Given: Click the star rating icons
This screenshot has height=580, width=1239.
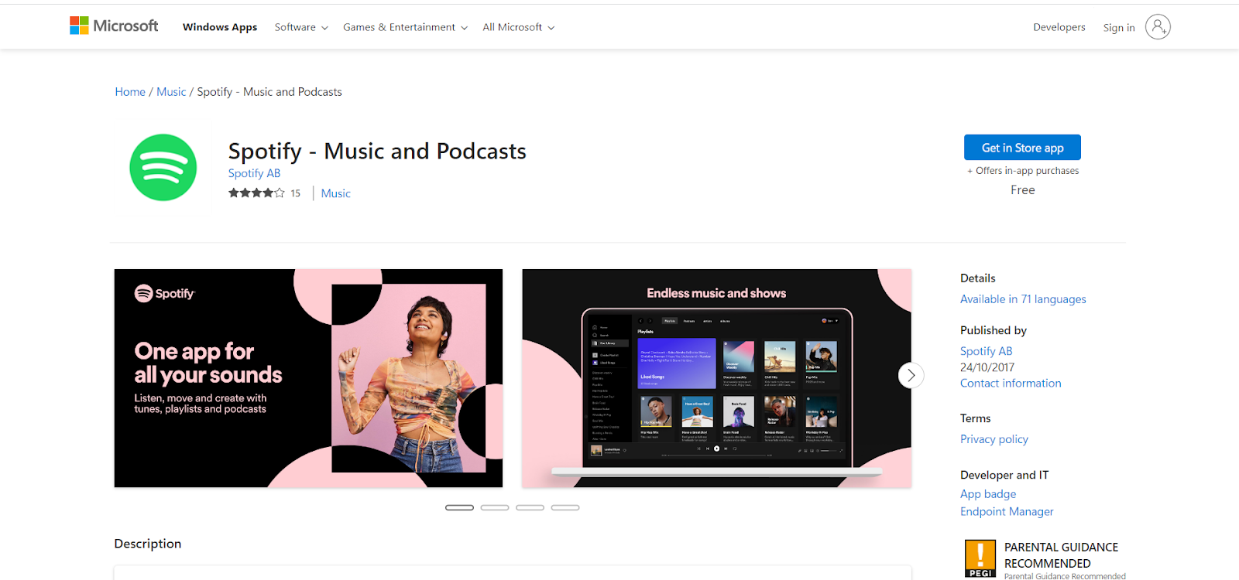Looking at the screenshot, I should 256,193.
